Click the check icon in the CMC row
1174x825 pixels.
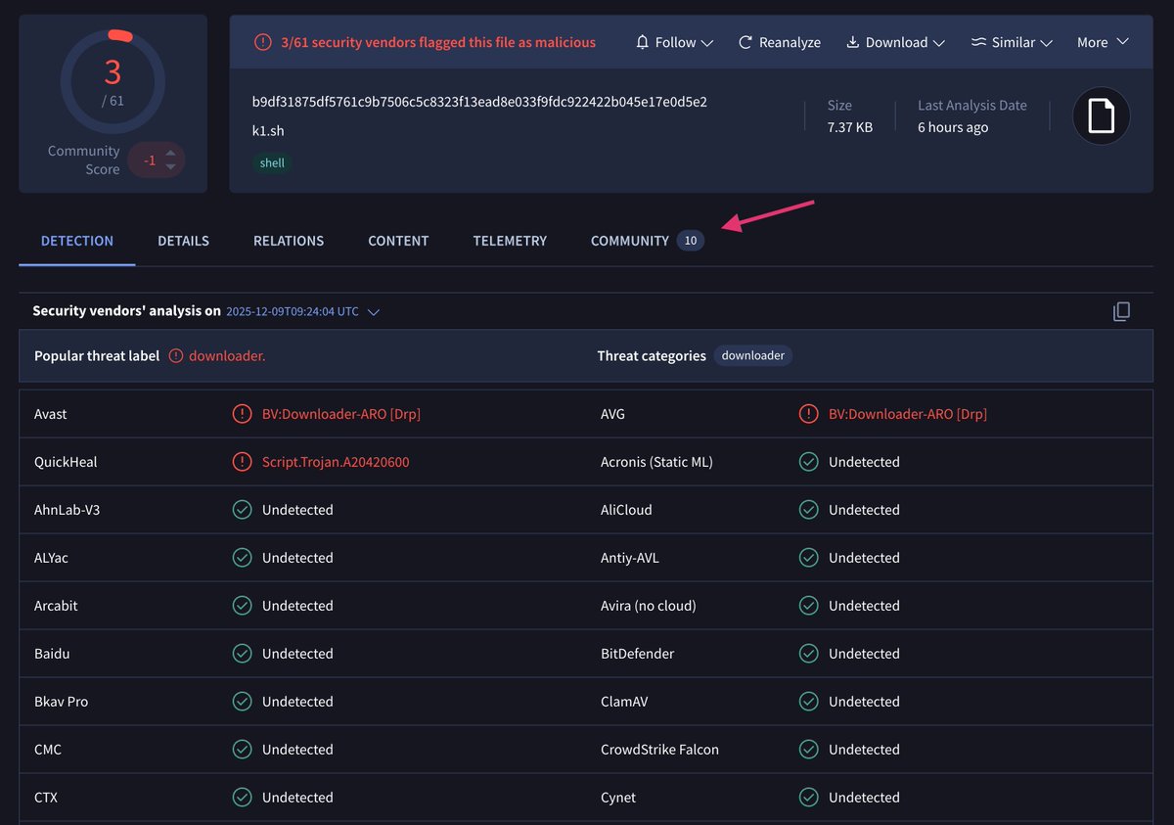242,750
